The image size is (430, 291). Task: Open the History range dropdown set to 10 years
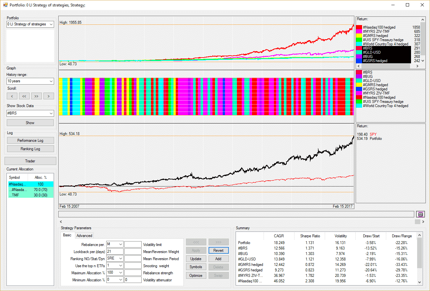click(30, 81)
